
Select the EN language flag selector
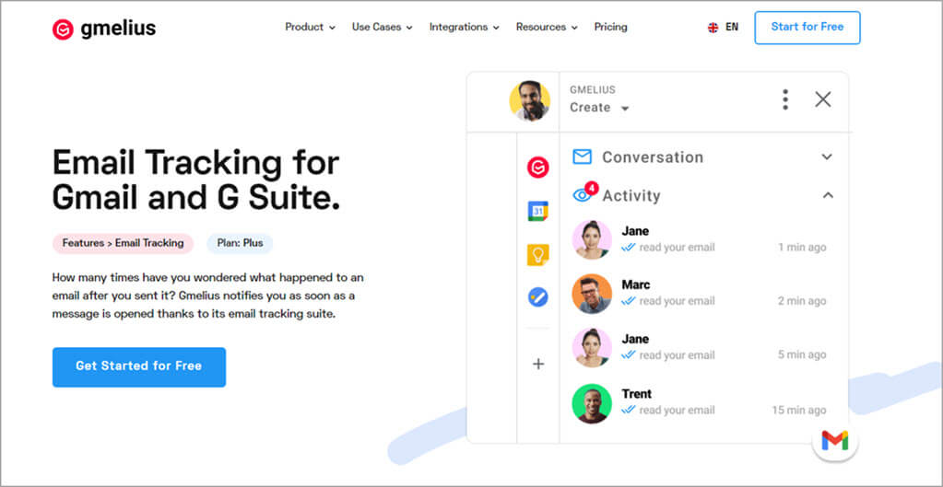723,28
